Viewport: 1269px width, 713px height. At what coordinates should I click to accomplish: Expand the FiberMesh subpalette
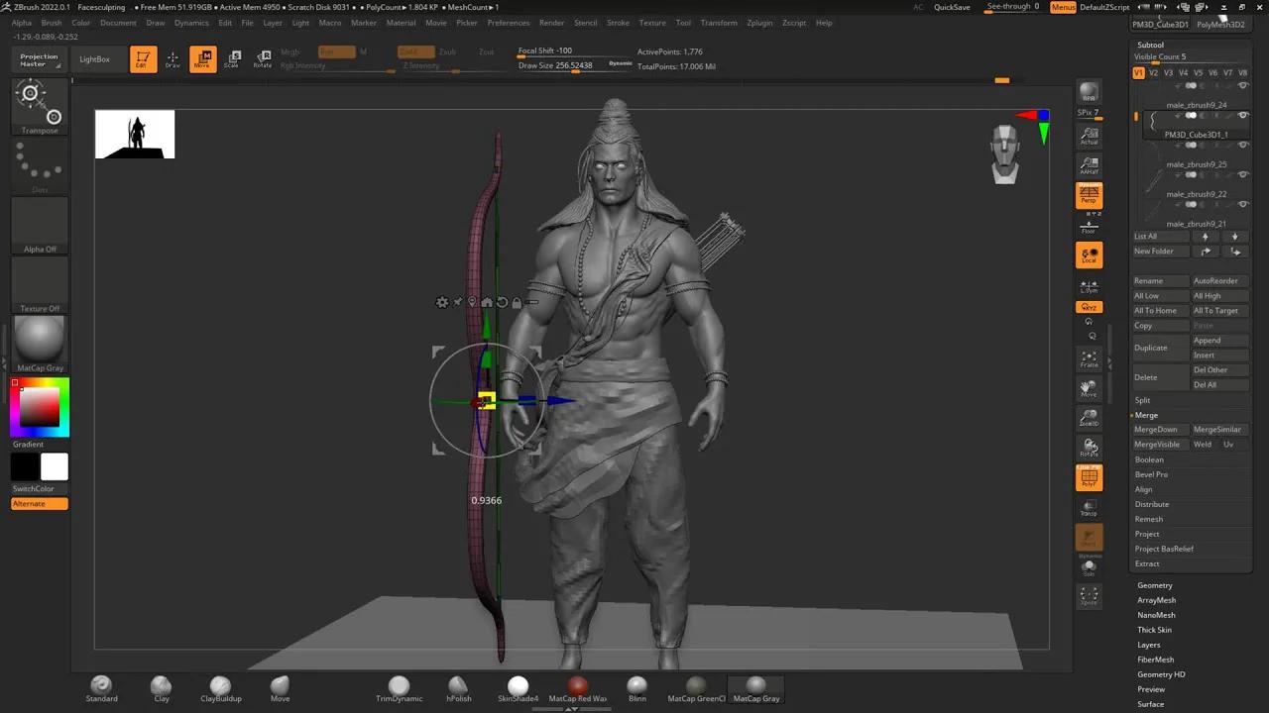tap(1155, 659)
